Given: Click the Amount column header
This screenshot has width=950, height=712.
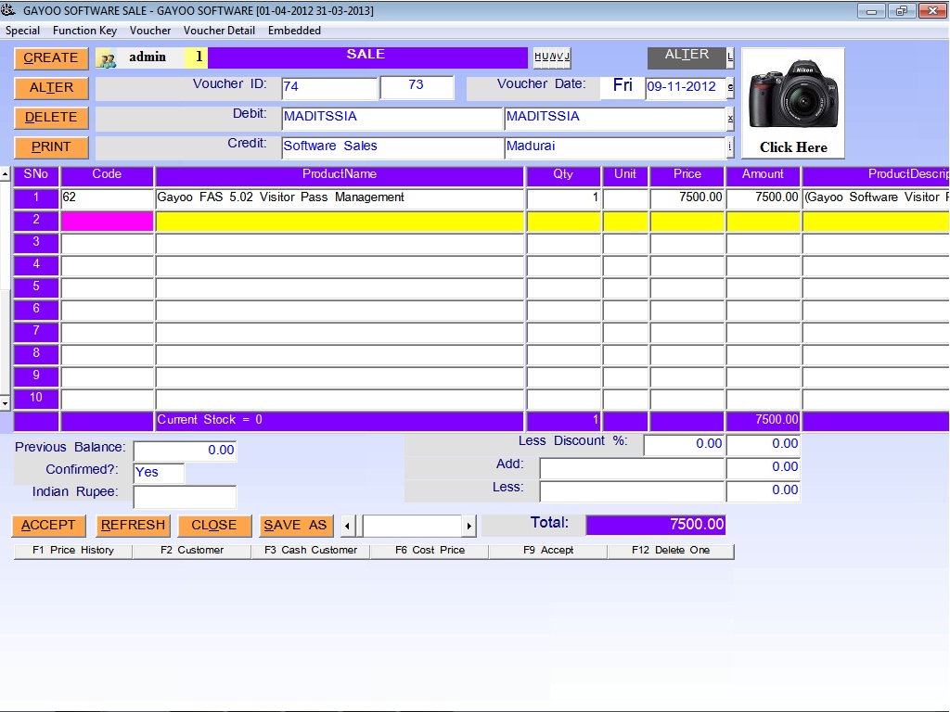Looking at the screenshot, I should (763, 175).
